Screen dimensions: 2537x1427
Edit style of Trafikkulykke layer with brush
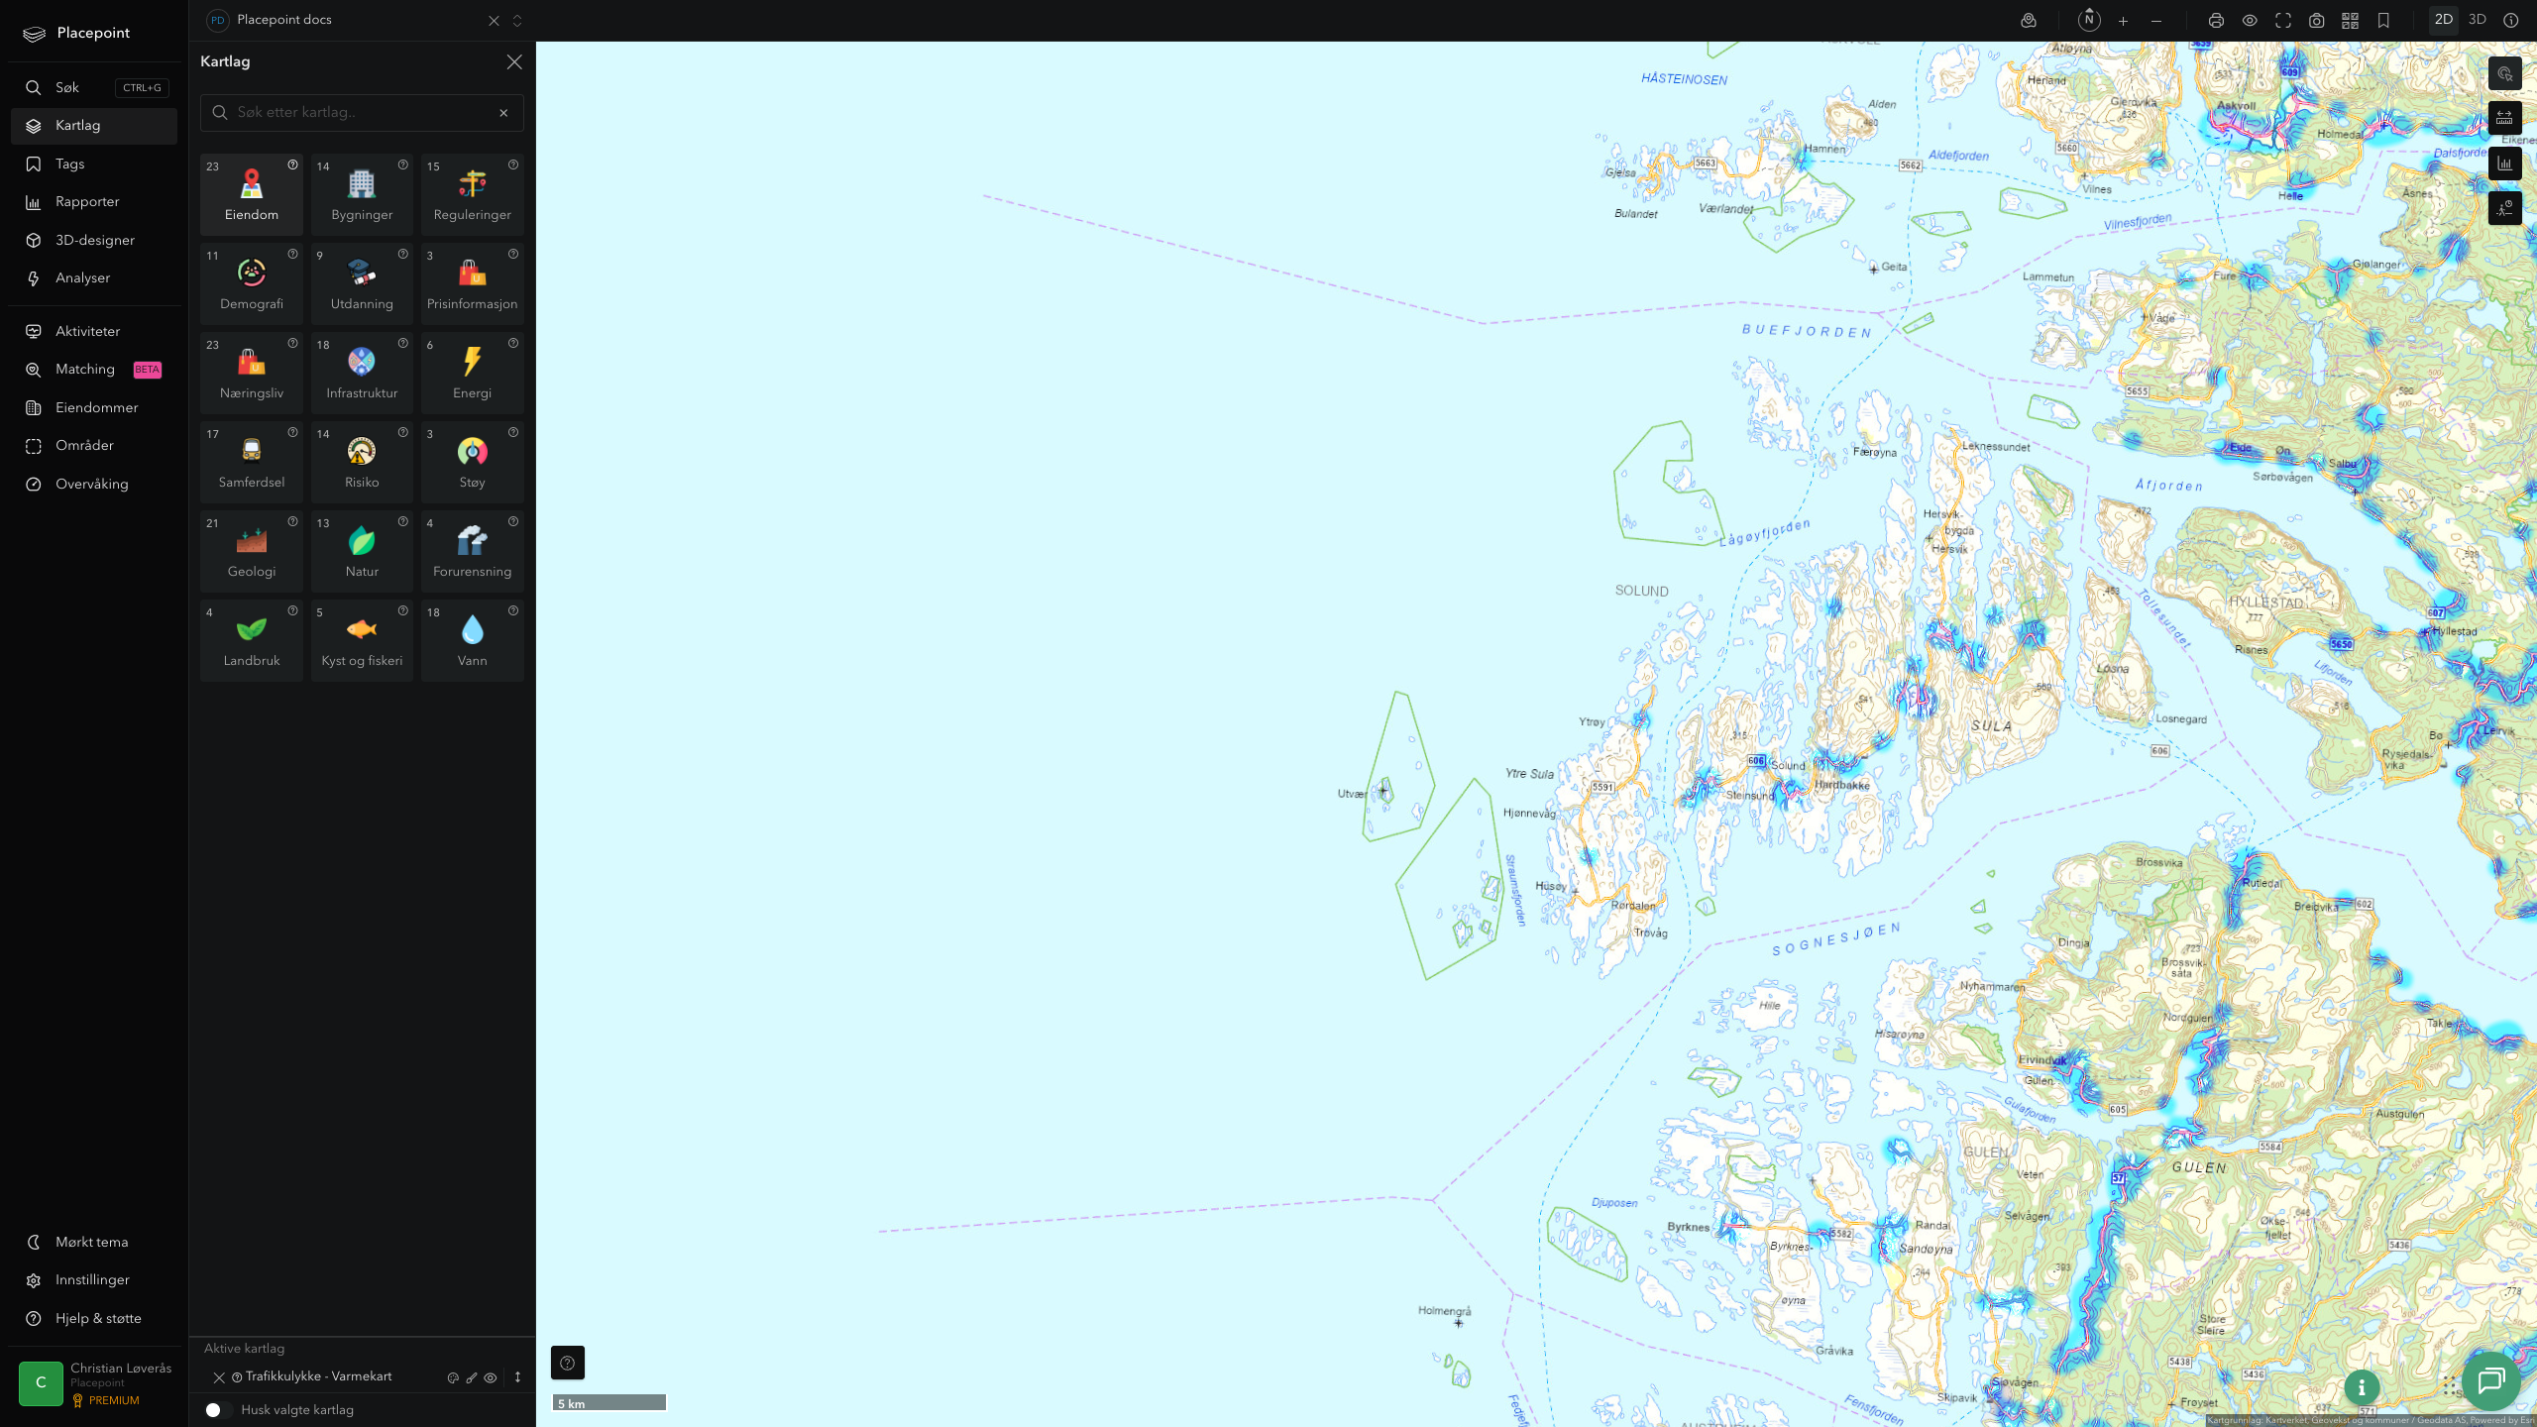point(472,1377)
